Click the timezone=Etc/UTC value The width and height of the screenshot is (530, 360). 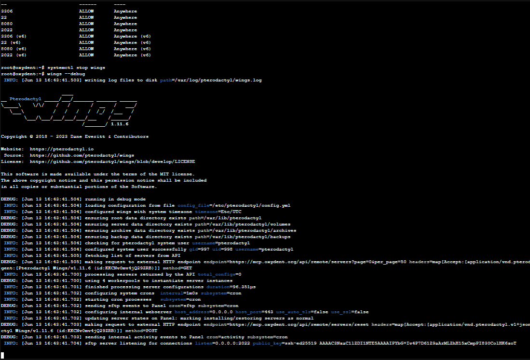coord(218,212)
